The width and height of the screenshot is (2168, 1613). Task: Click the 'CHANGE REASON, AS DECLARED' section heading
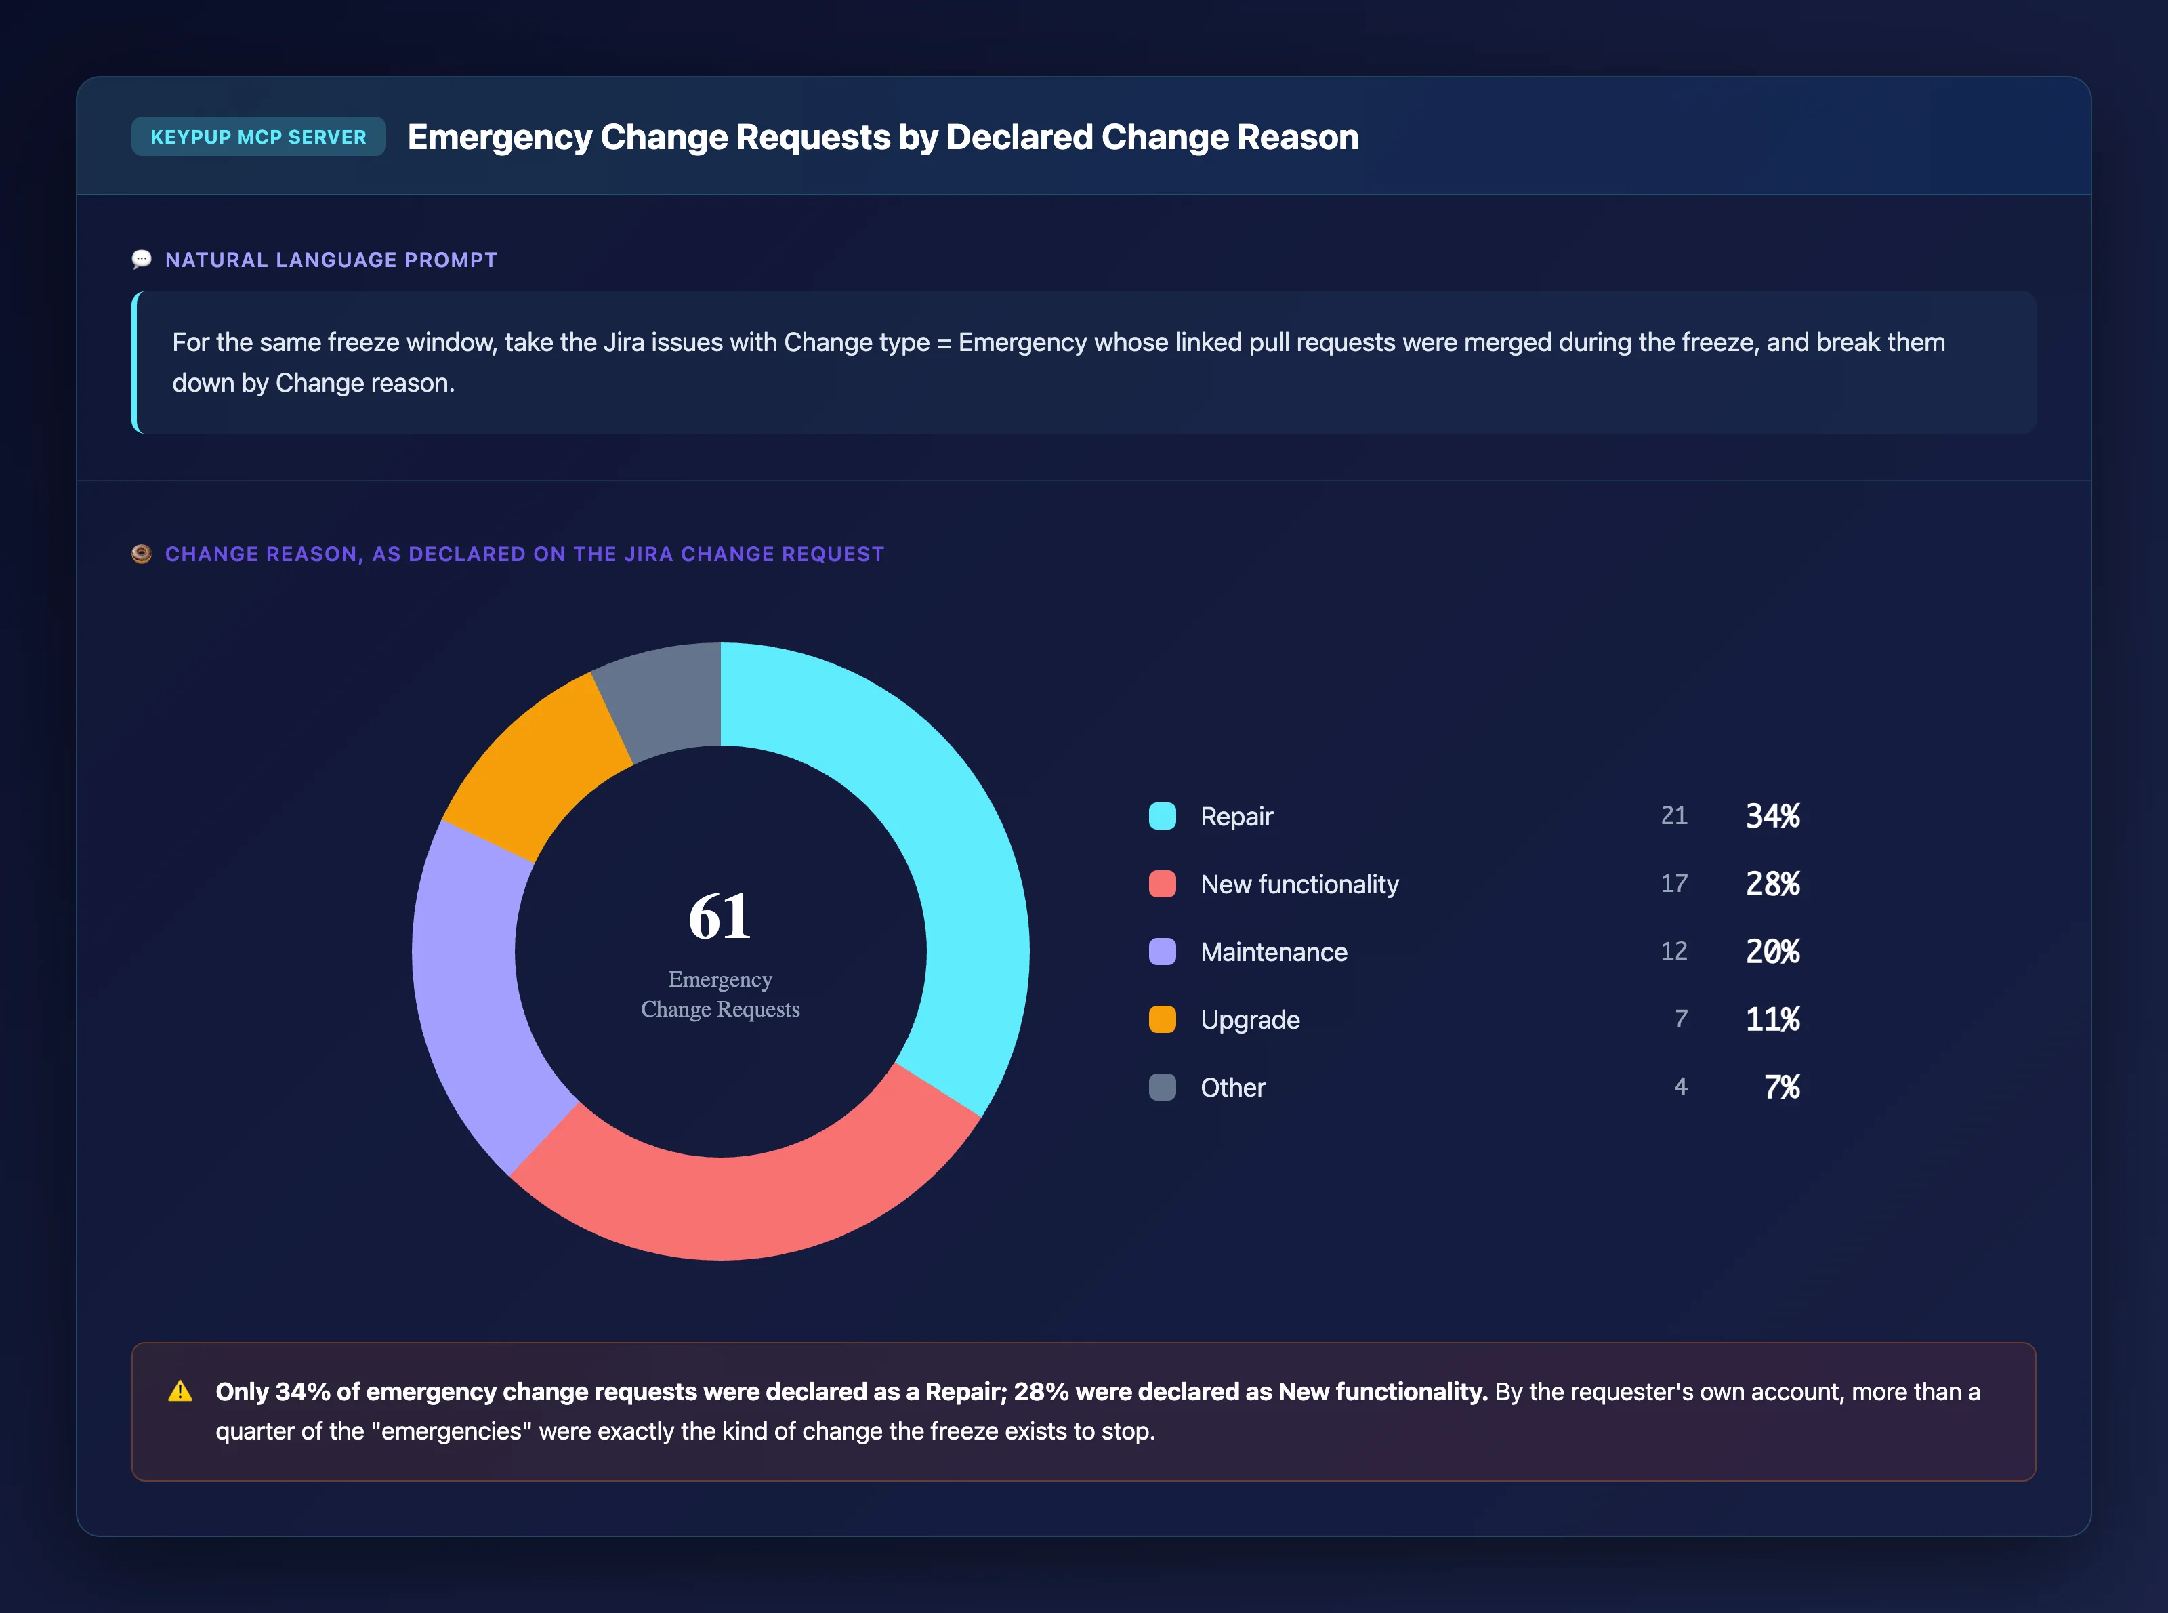tap(524, 554)
